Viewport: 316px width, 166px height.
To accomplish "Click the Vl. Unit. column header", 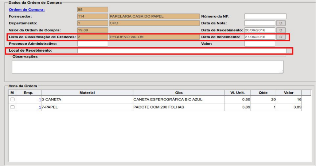I will pos(237,93).
